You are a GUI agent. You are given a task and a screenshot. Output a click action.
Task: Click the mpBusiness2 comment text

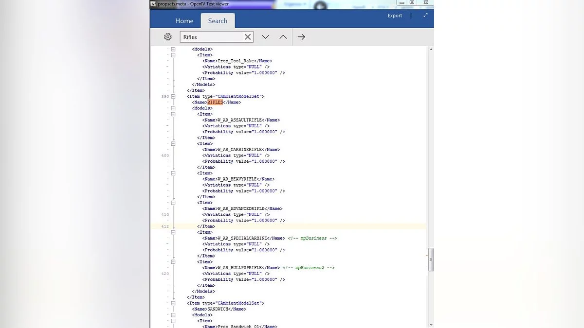(309, 268)
